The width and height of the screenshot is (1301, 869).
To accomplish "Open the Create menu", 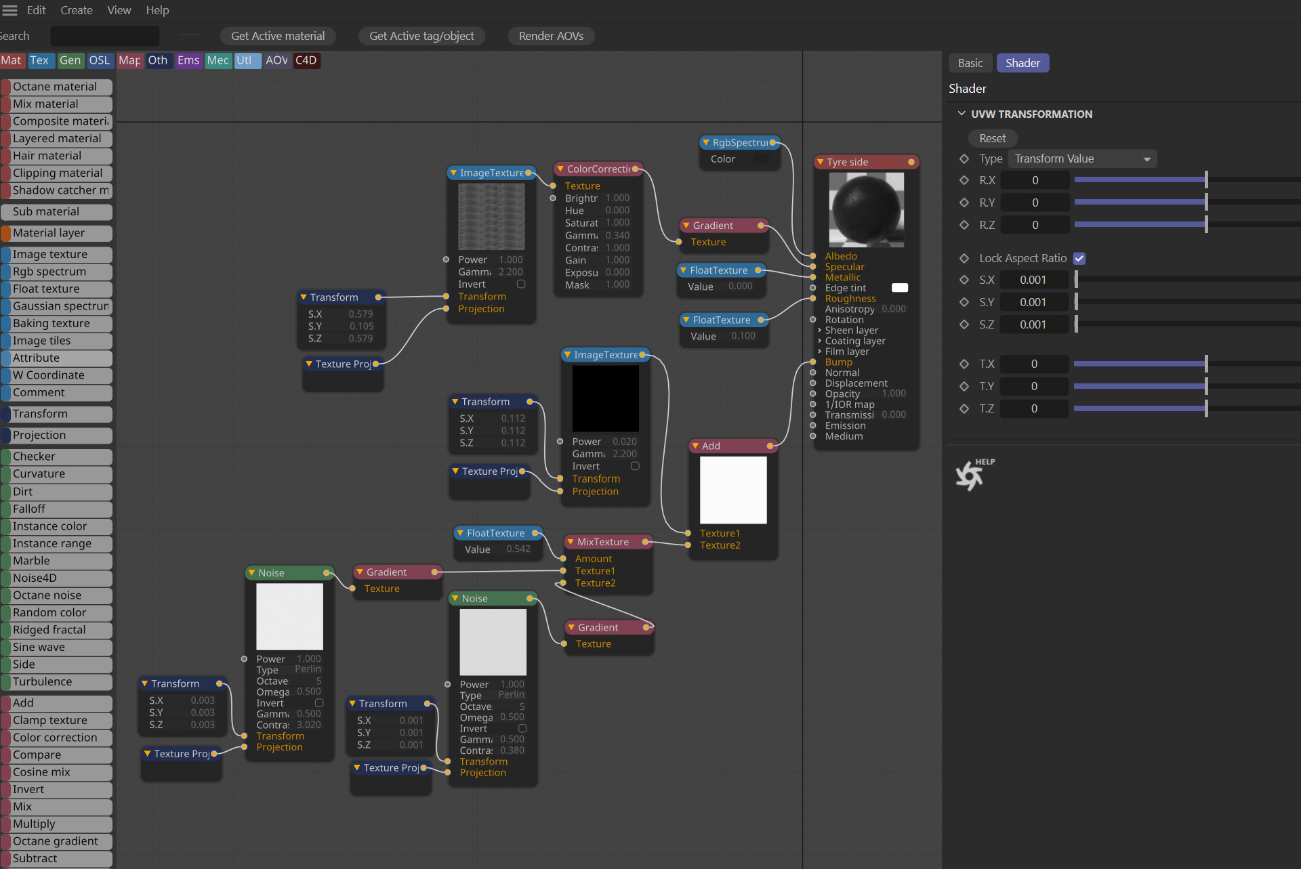I will (76, 10).
